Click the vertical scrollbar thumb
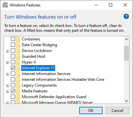Image resolution: width=133 pixels, height=118 pixels. tap(127, 53)
